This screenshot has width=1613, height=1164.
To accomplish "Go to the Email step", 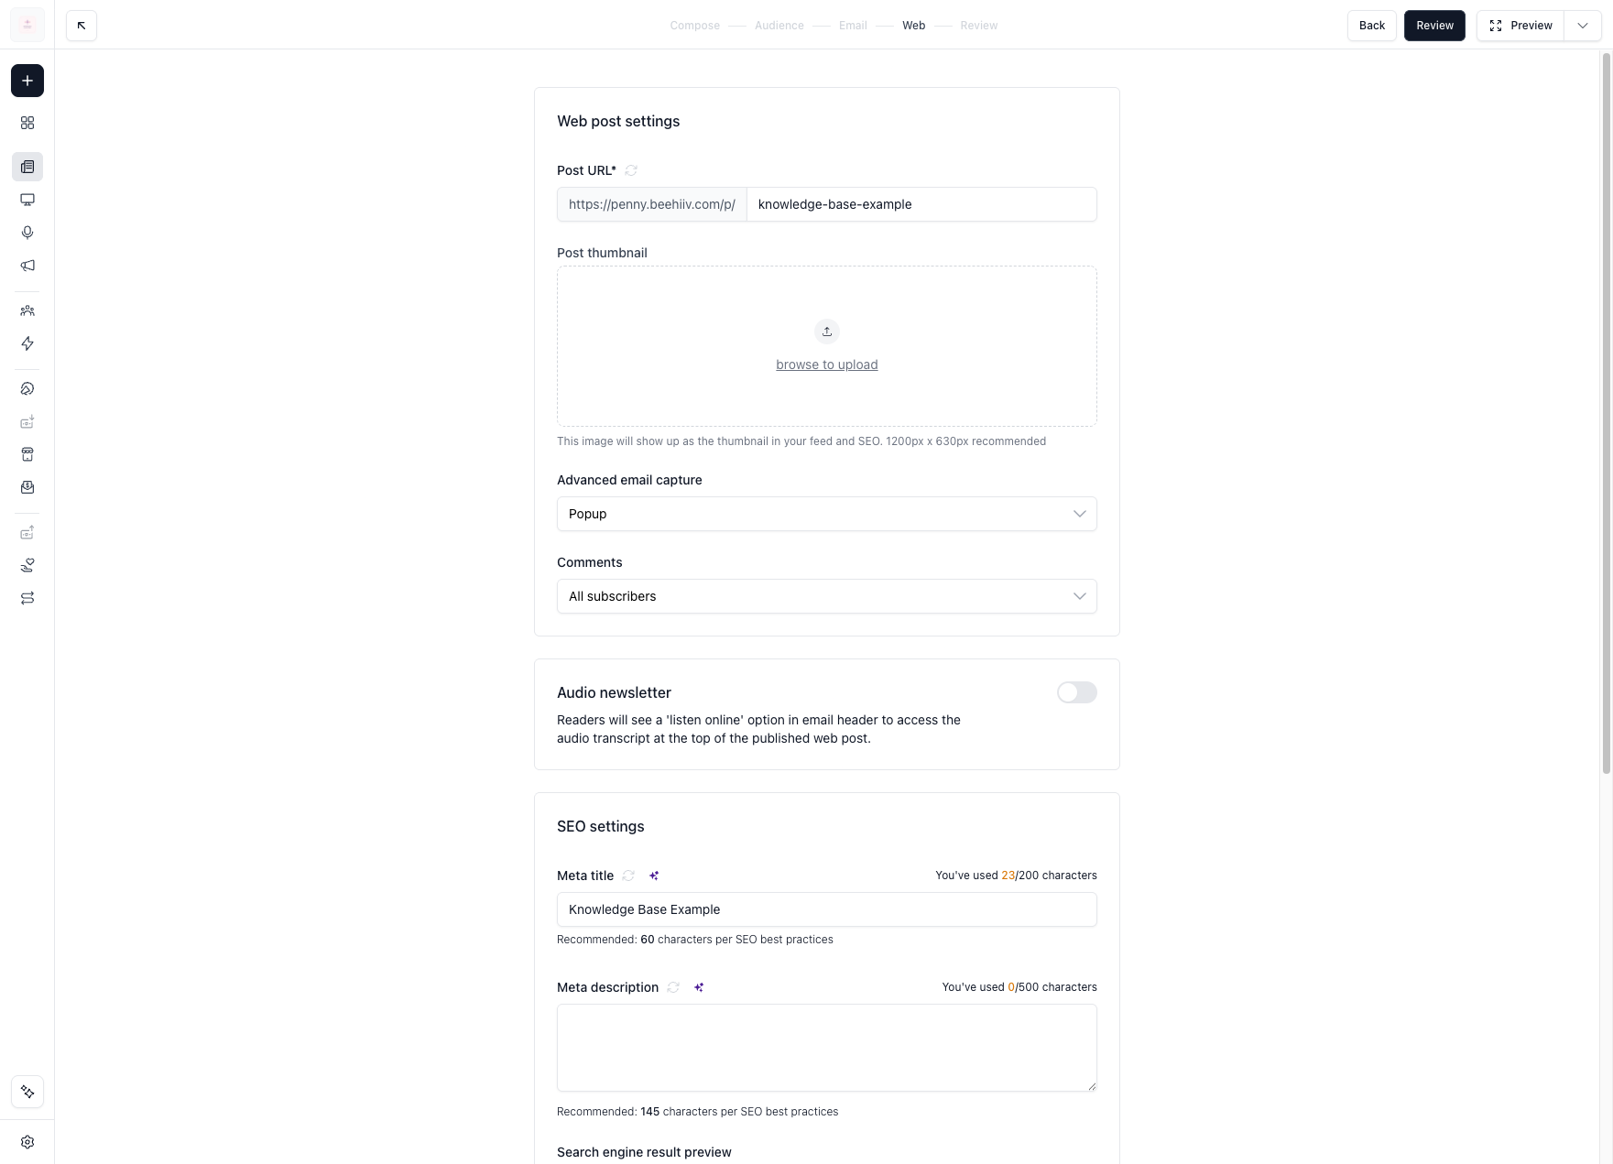I will pyautogui.click(x=853, y=26).
